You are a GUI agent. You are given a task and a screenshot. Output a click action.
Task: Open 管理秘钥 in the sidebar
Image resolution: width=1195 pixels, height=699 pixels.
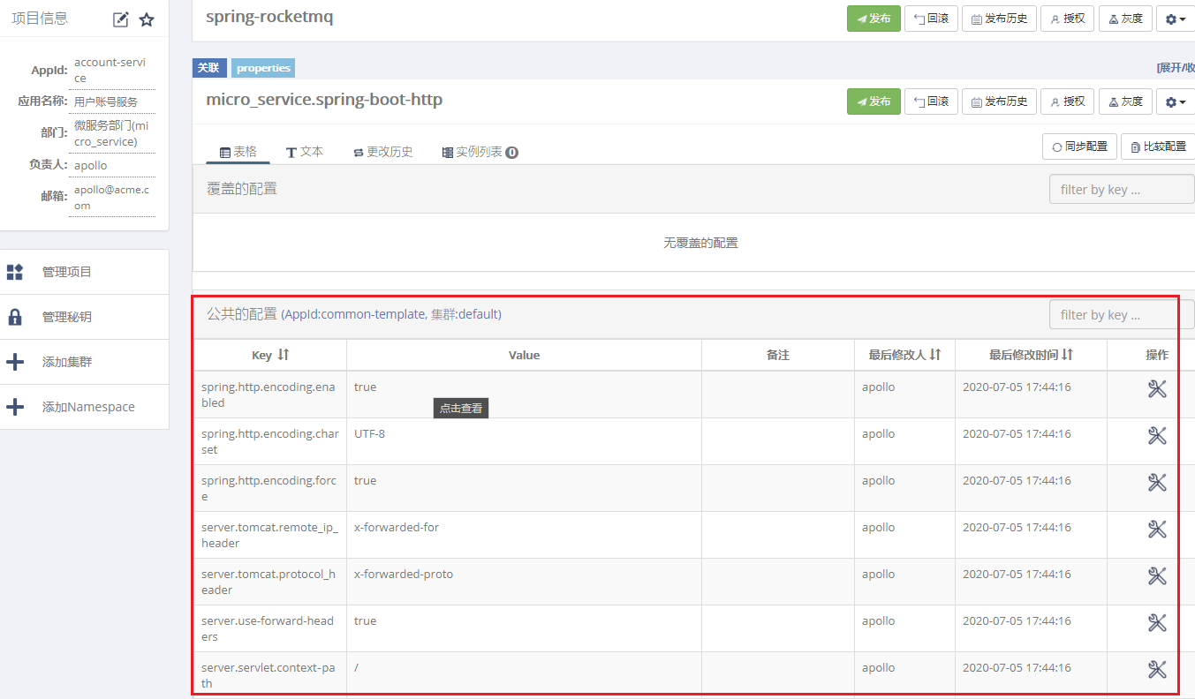pyautogui.click(x=84, y=317)
